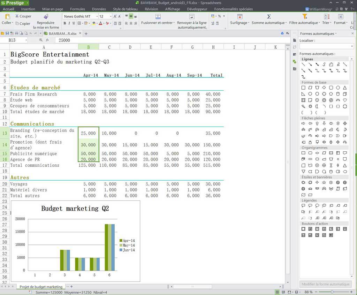Add a new sheet with plus icon

pos(71,287)
